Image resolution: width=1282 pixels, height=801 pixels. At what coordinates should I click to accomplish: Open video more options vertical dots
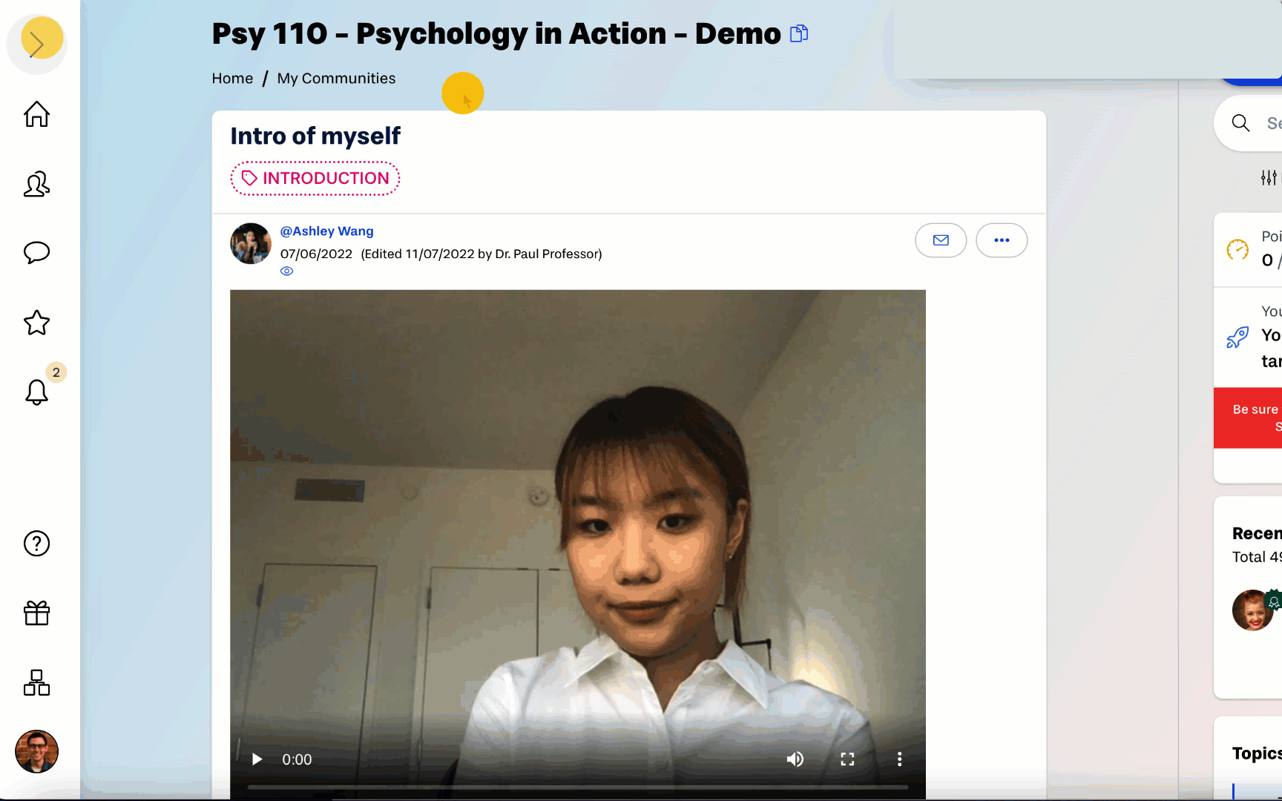click(899, 759)
